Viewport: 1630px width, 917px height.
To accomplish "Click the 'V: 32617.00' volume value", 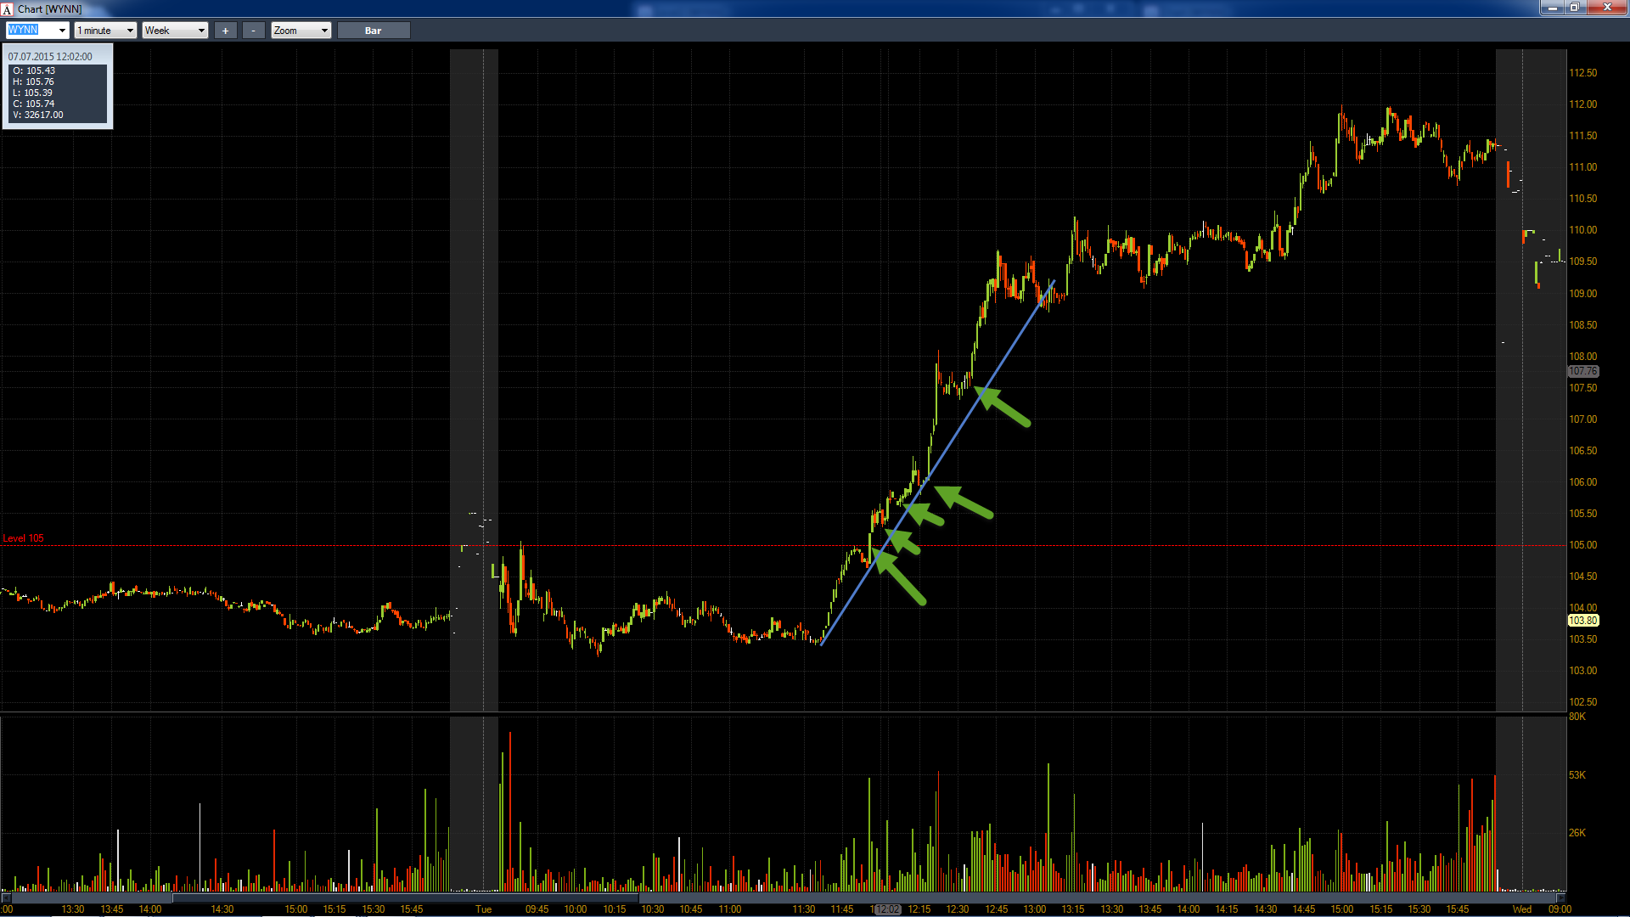I will [38, 115].
